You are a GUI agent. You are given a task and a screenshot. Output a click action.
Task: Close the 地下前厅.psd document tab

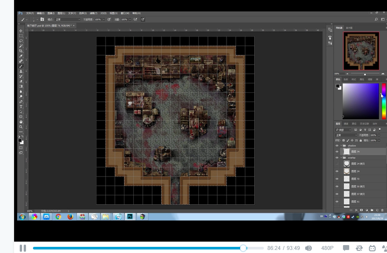click(73, 25)
